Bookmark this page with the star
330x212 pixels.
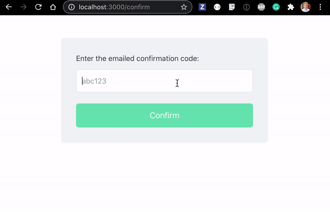[x=184, y=7]
